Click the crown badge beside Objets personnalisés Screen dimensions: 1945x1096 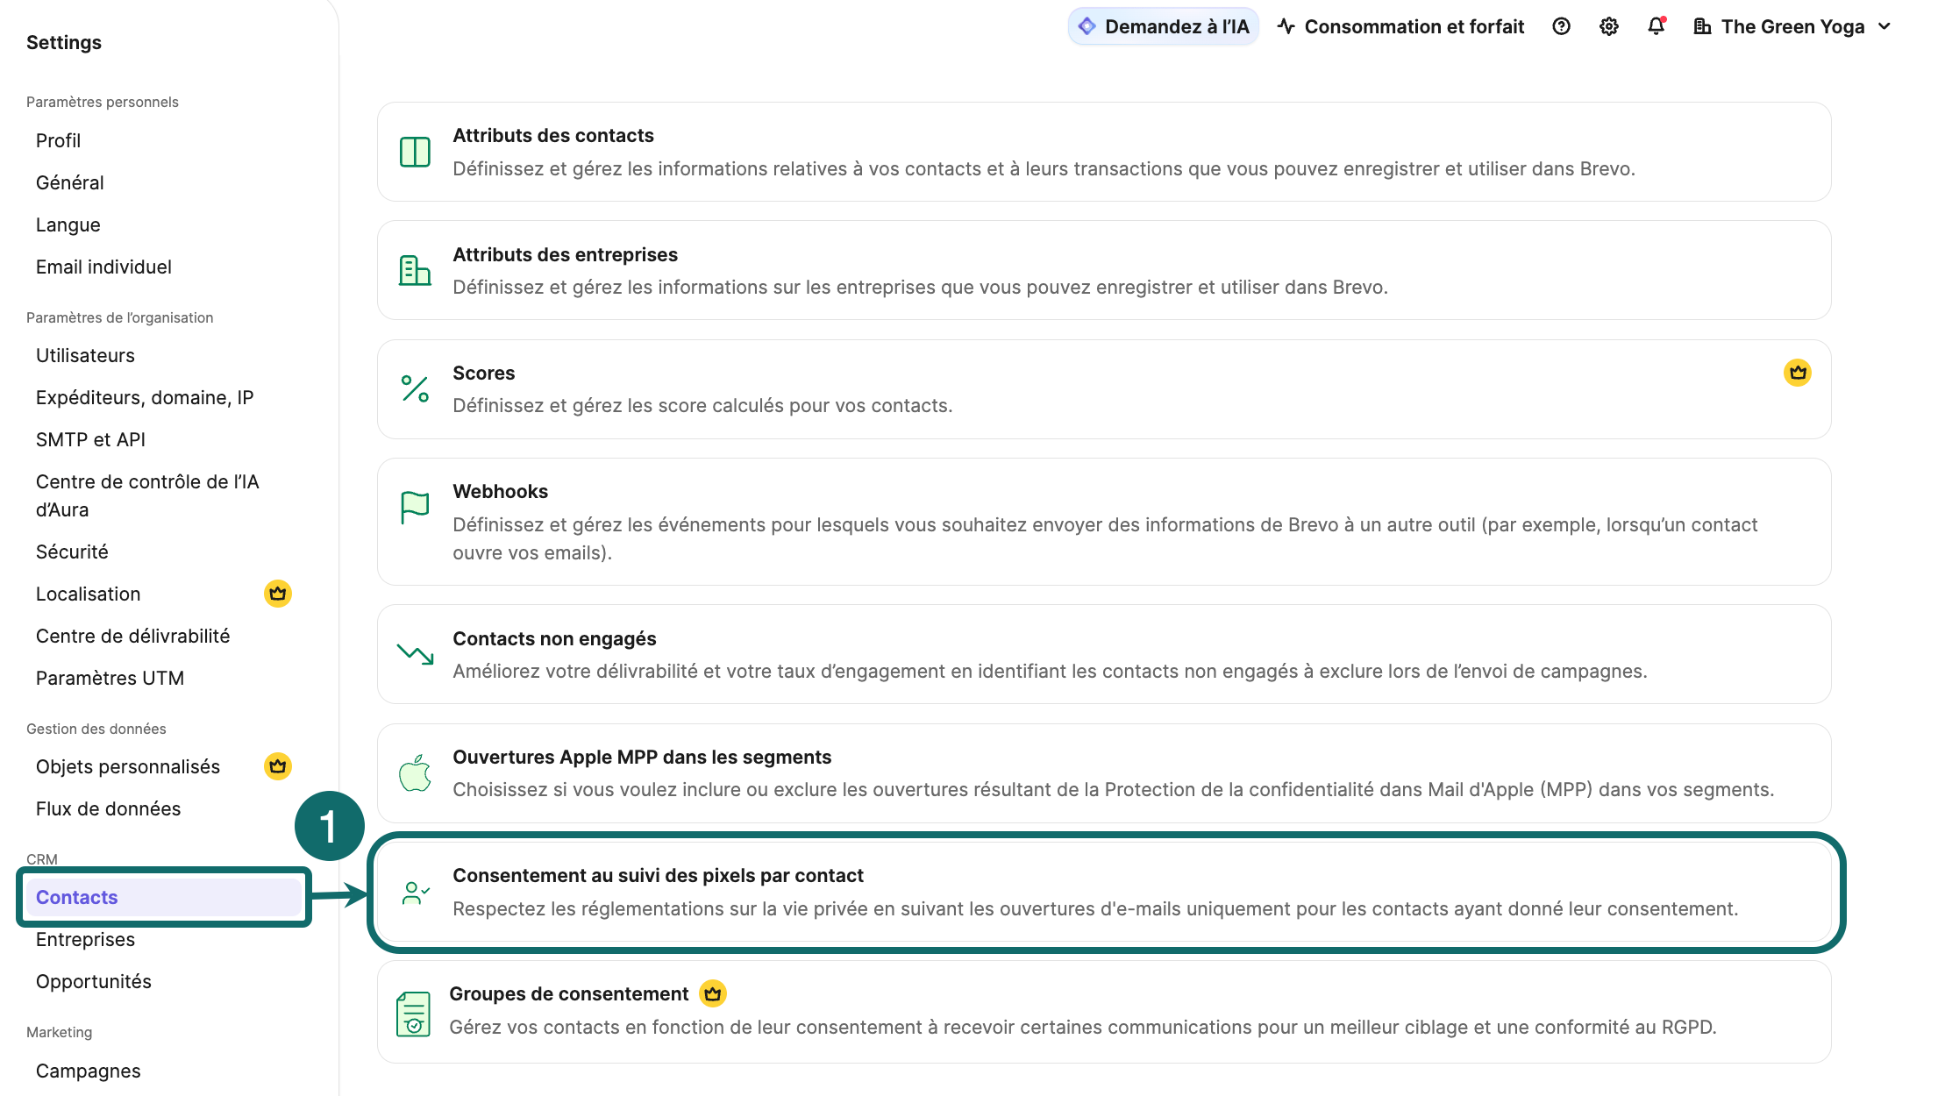click(x=278, y=766)
